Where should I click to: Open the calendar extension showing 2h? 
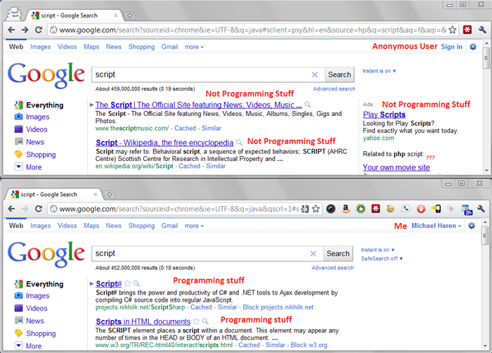(x=467, y=210)
